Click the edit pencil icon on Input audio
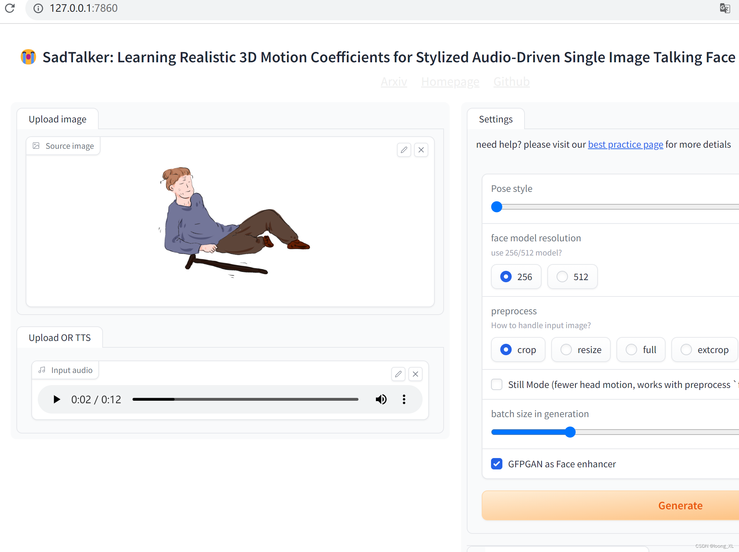Screen dimensions: 739x552 (398, 374)
